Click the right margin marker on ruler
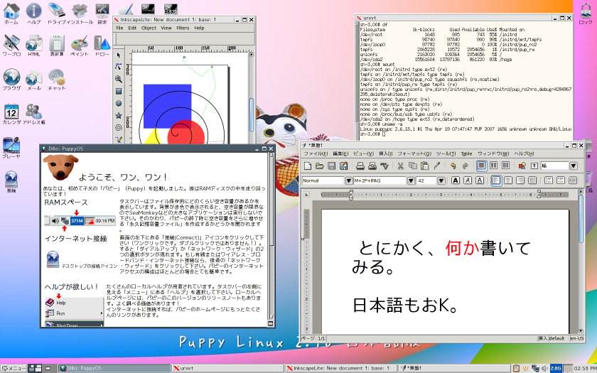 pyautogui.click(x=539, y=194)
